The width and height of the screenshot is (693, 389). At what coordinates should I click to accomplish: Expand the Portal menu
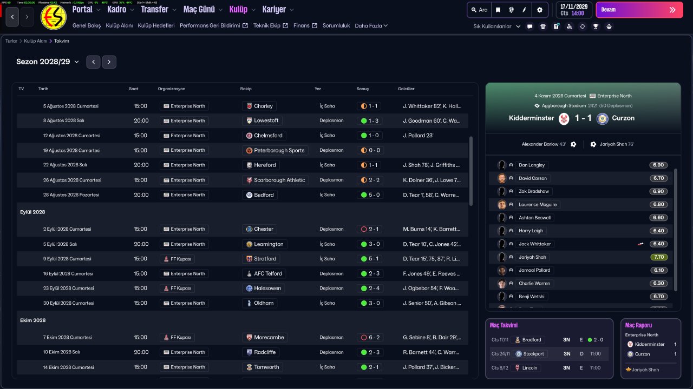click(86, 9)
